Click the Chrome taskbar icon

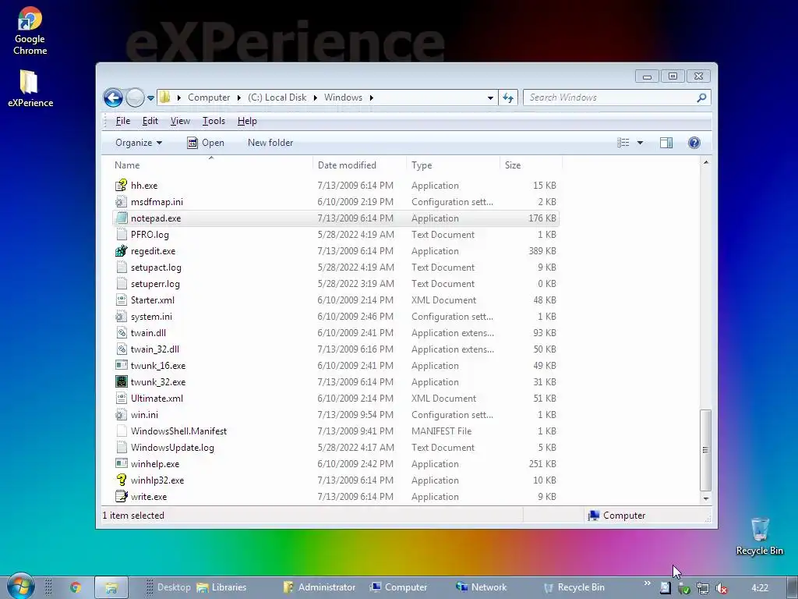(x=76, y=587)
